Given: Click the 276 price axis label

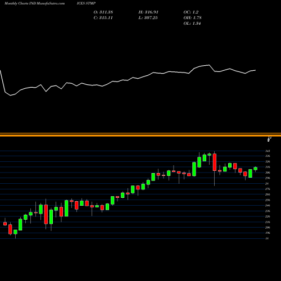Looking at the screenshot, I should point(268,189).
